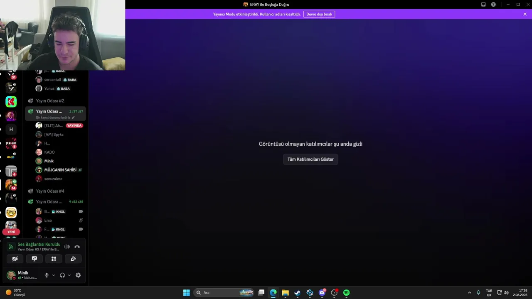The image size is (532, 299).
Task: Click the taskbar Ara search box
Action: click(224, 293)
